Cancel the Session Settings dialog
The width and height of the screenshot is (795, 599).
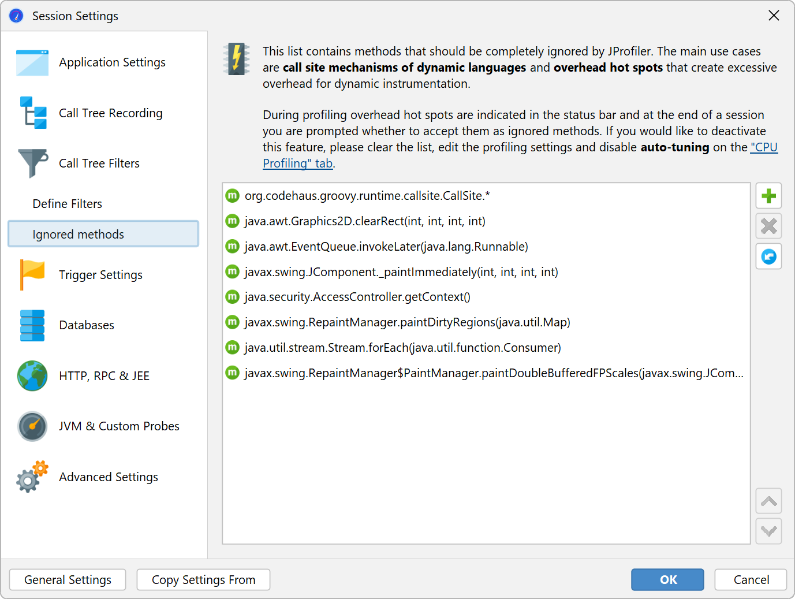tap(751, 579)
